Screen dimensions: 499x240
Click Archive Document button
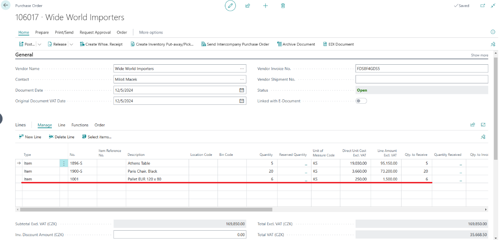(296, 44)
